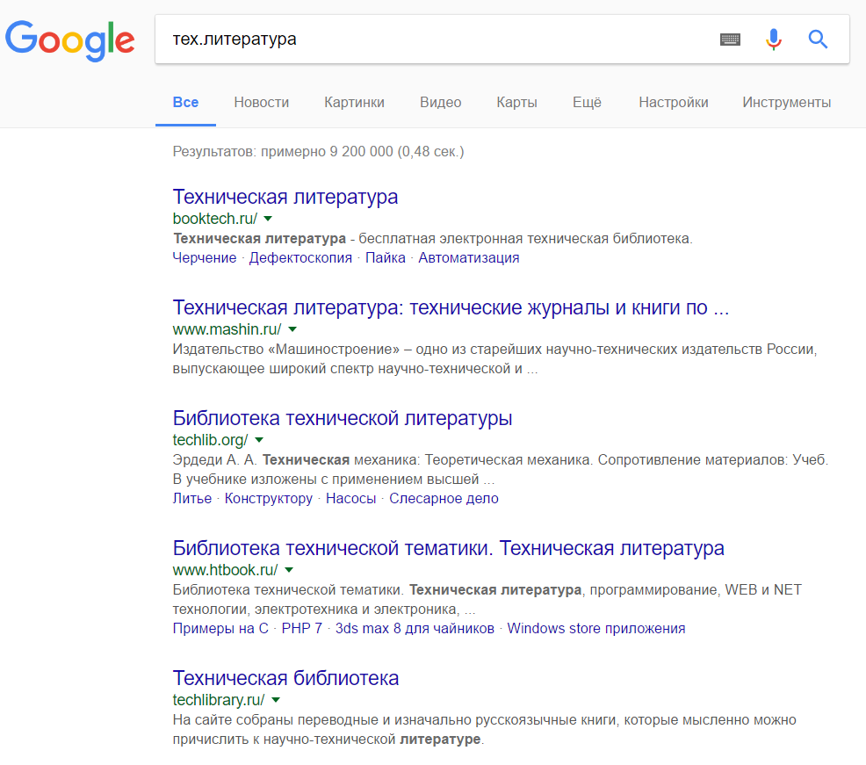Image resolution: width=866 pixels, height=765 pixels.
Task: Switch to the Новости tab
Action: point(261,102)
